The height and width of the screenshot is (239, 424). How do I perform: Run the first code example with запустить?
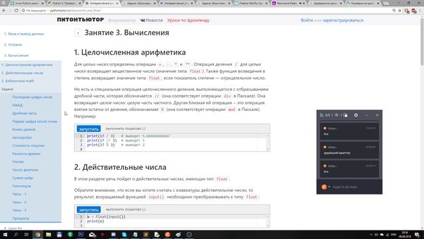[89, 129]
